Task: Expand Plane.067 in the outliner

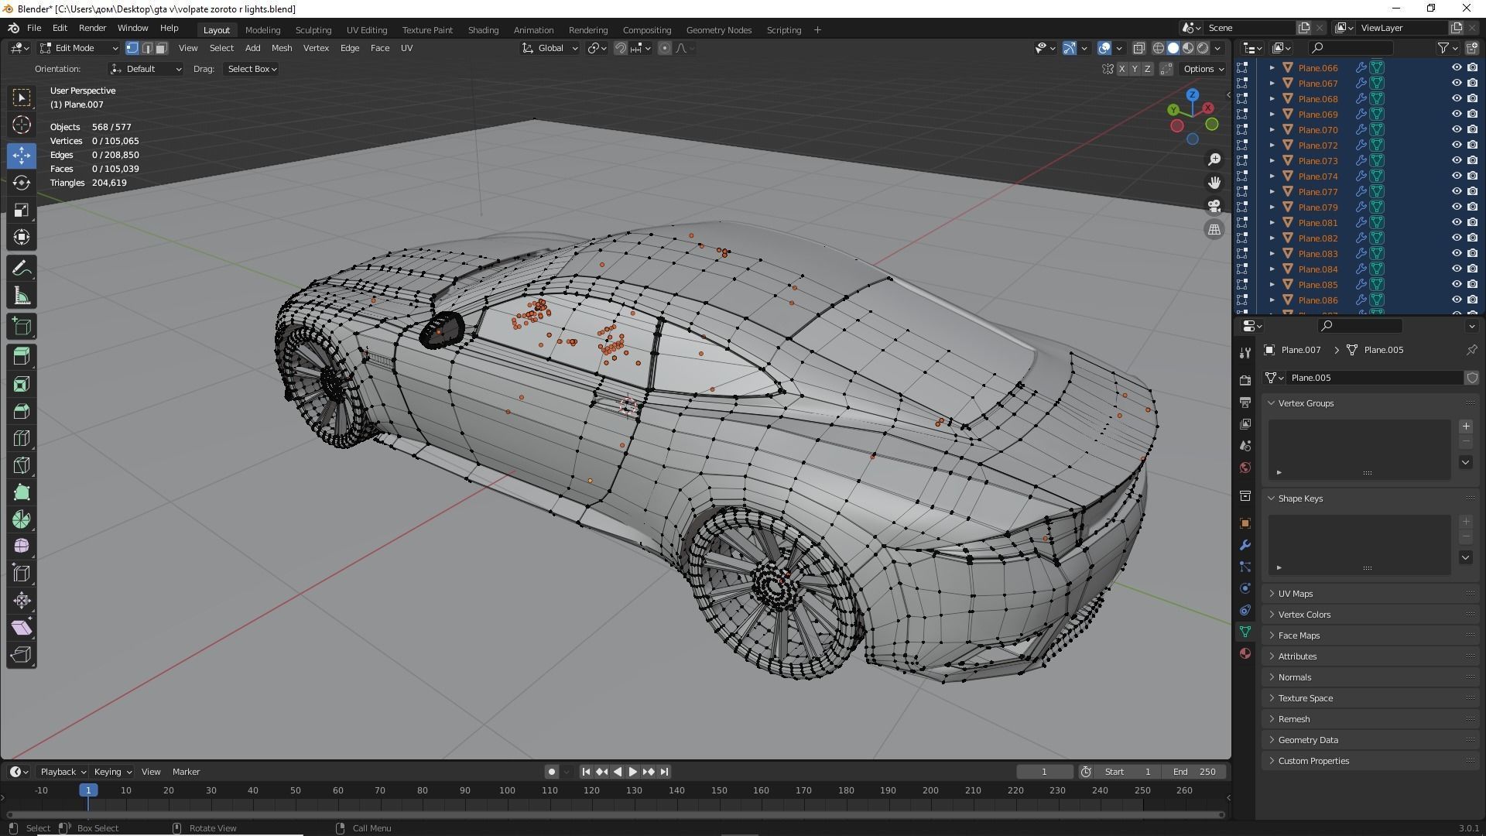Action: pos(1272,83)
